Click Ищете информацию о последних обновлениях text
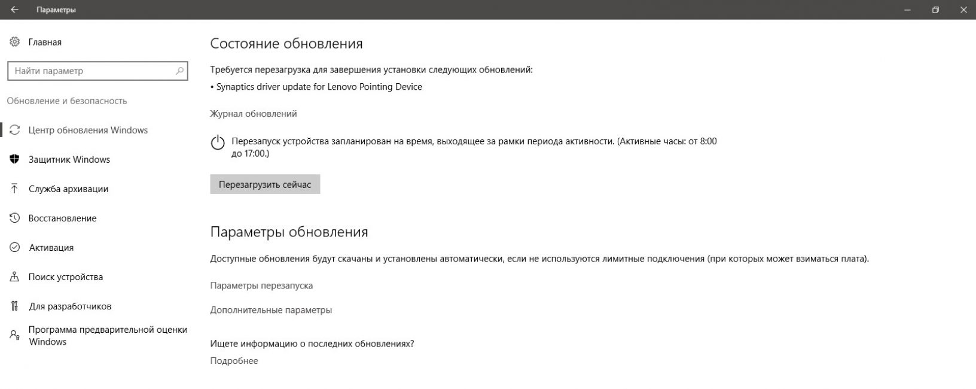Image resolution: width=976 pixels, height=389 pixels. tap(312, 344)
